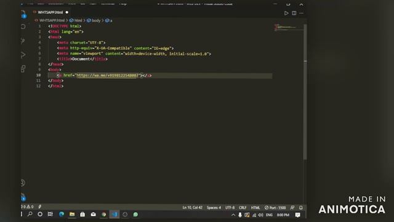Open Microsoft Store from the taskbar
The image size is (394, 222).
click(x=82, y=214)
